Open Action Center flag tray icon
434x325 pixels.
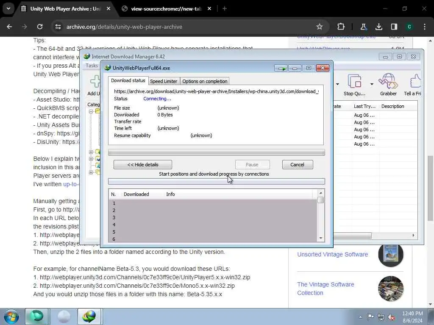tap(370, 317)
